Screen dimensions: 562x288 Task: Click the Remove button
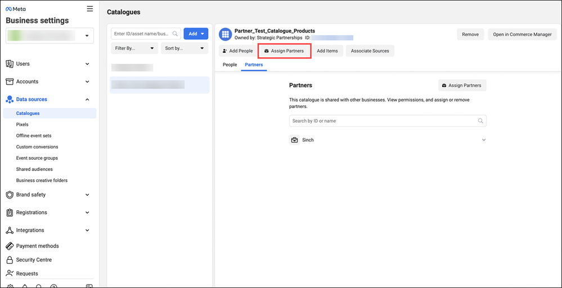point(470,34)
